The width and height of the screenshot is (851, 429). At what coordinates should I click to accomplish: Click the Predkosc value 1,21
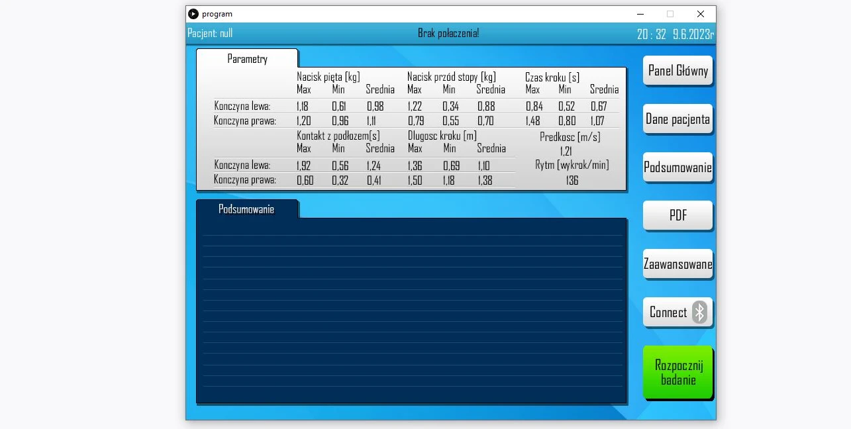[x=566, y=152]
